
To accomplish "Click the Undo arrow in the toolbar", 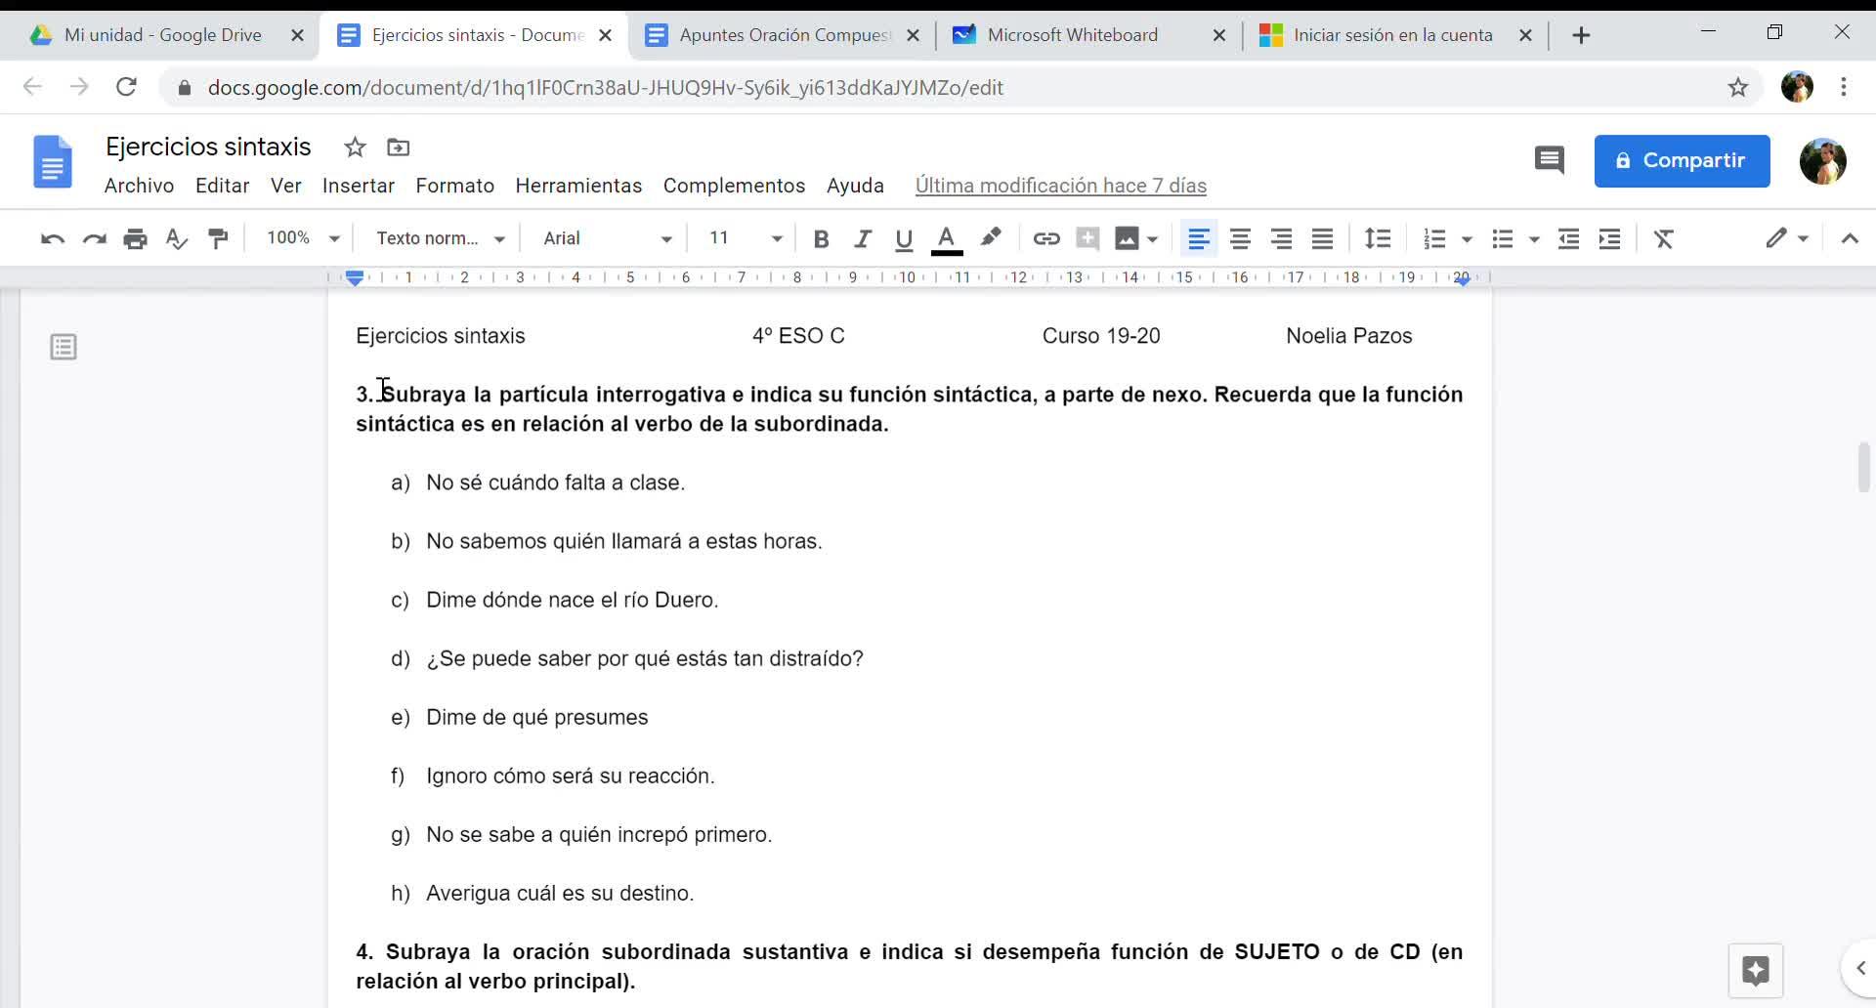I will pyautogui.click(x=53, y=238).
